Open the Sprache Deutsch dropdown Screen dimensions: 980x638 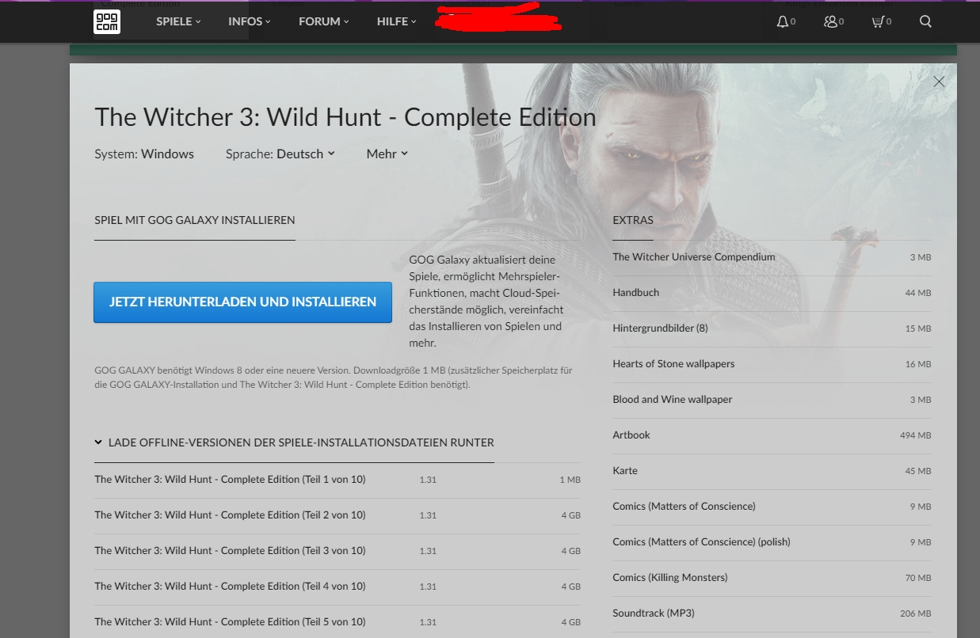[280, 154]
